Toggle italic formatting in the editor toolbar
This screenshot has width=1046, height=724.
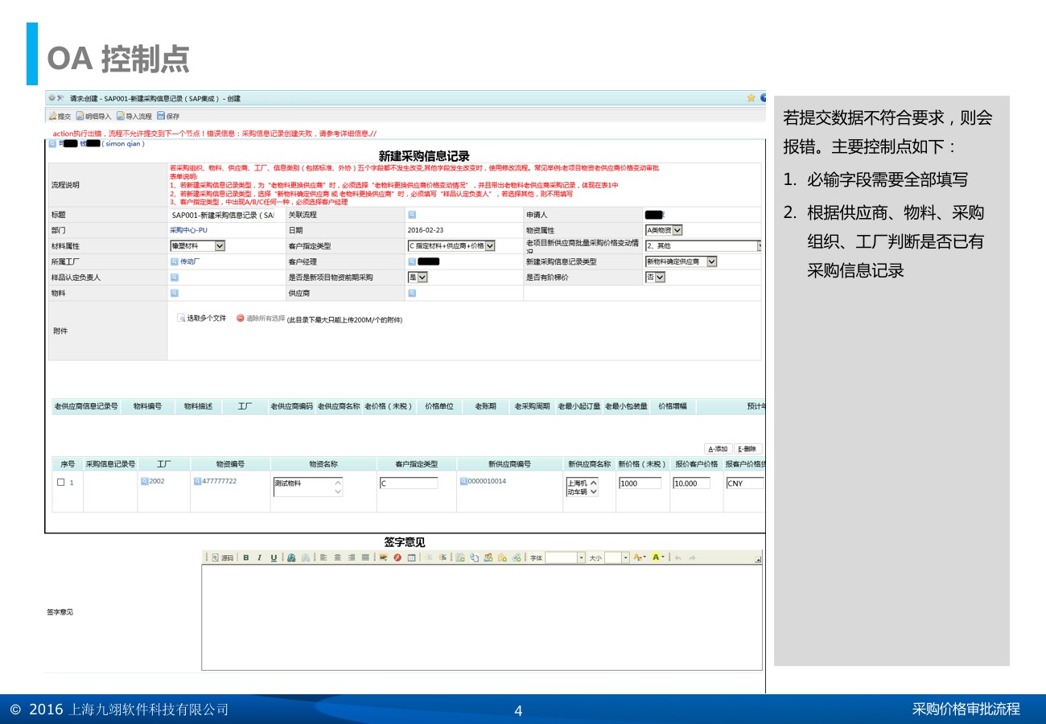point(260,557)
